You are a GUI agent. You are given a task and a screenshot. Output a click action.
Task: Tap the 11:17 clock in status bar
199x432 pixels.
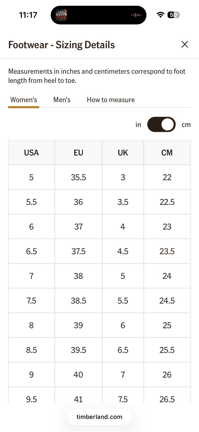coord(28,15)
